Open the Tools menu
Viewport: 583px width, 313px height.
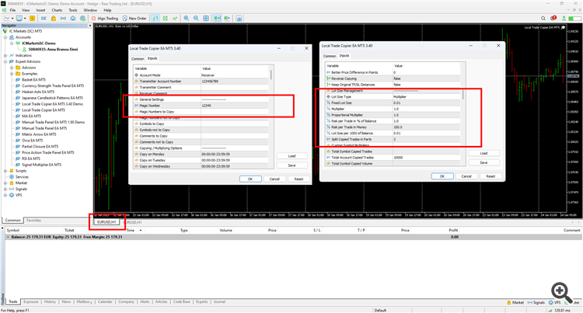point(73,10)
